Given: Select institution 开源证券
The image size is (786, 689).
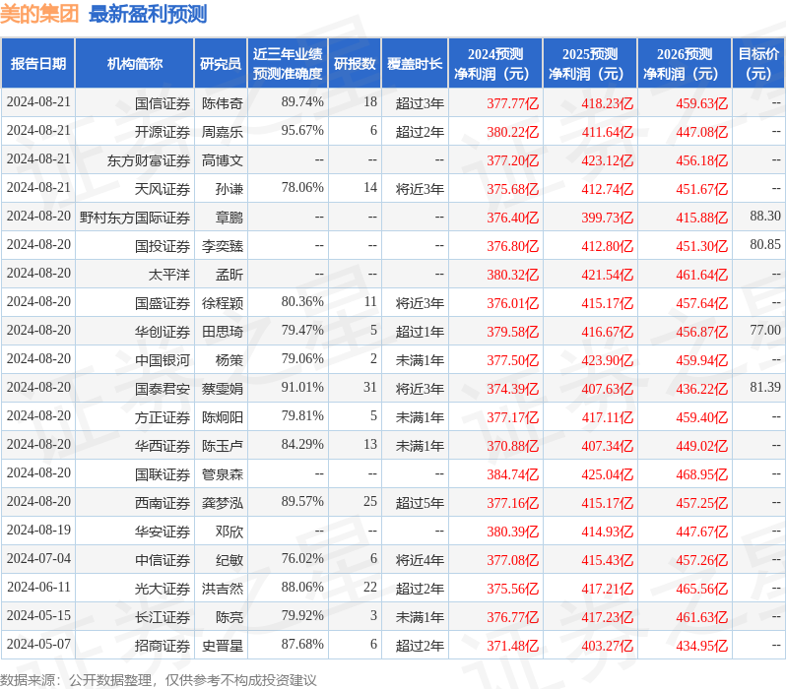Looking at the screenshot, I should pyautogui.click(x=163, y=132).
